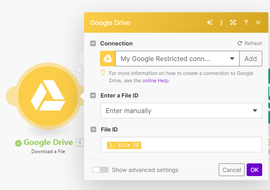This screenshot has width=270, height=190.
Task: Click the Refresh connection link
Action: point(250,43)
